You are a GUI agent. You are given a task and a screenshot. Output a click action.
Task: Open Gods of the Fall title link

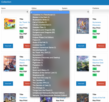coord(99,98)
